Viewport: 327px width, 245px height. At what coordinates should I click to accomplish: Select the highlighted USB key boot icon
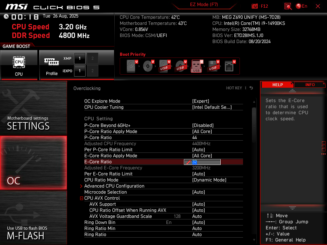(x=197, y=66)
